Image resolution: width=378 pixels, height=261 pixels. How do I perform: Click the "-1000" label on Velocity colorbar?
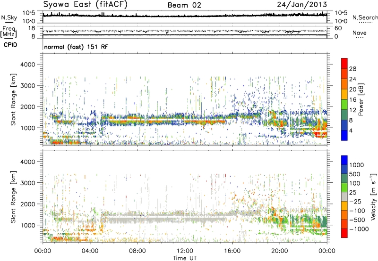pos(359,229)
